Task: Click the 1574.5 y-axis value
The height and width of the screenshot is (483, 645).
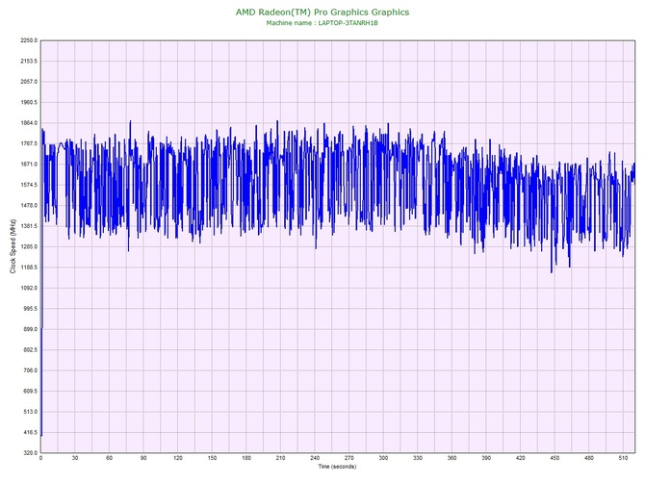Action: (x=29, y=185)
